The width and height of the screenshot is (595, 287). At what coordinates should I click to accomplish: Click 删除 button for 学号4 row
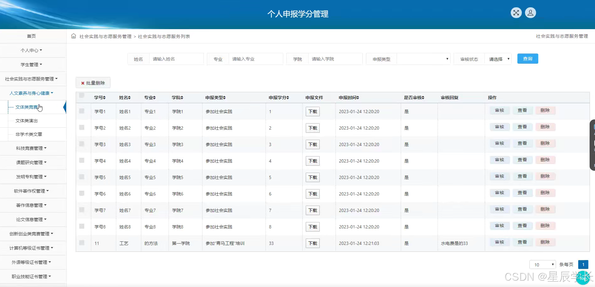point(545,160)
